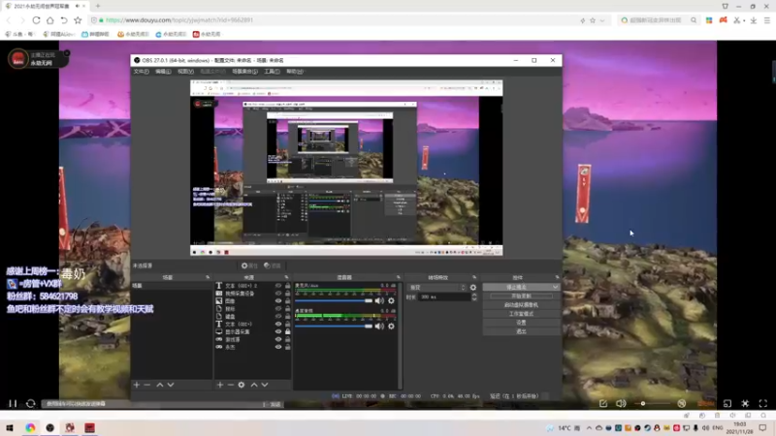Open player mini-window picture-in-picture icon

[727, 403]
